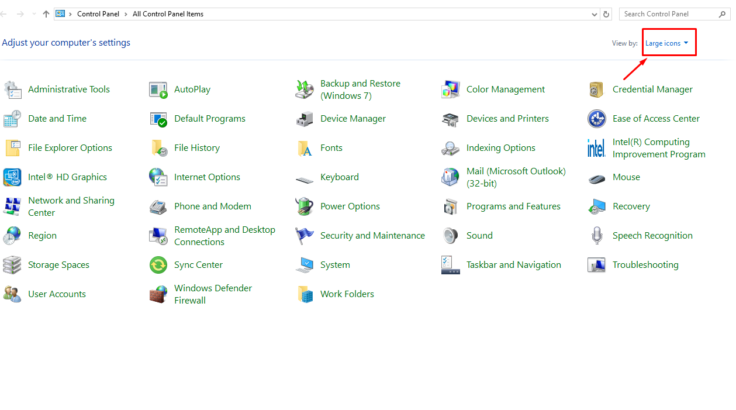
Task: Click the refresh button beside address bar
Action: (x=606, y=14)
